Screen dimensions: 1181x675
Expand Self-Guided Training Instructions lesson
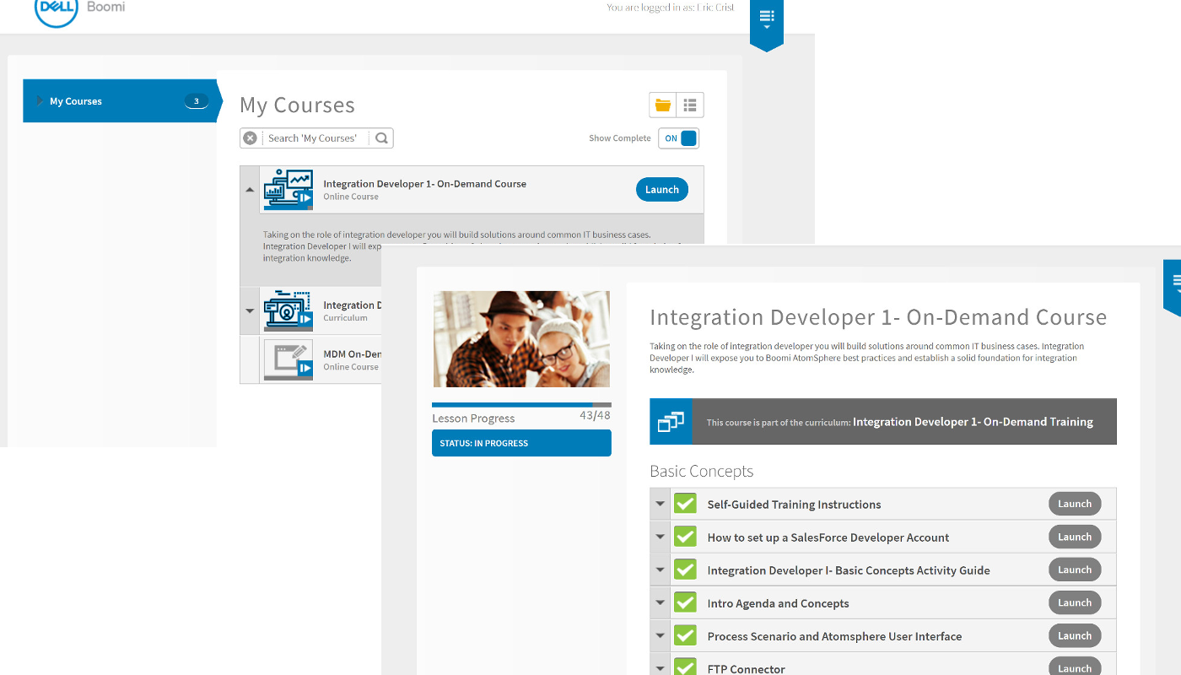pos(661,505)
